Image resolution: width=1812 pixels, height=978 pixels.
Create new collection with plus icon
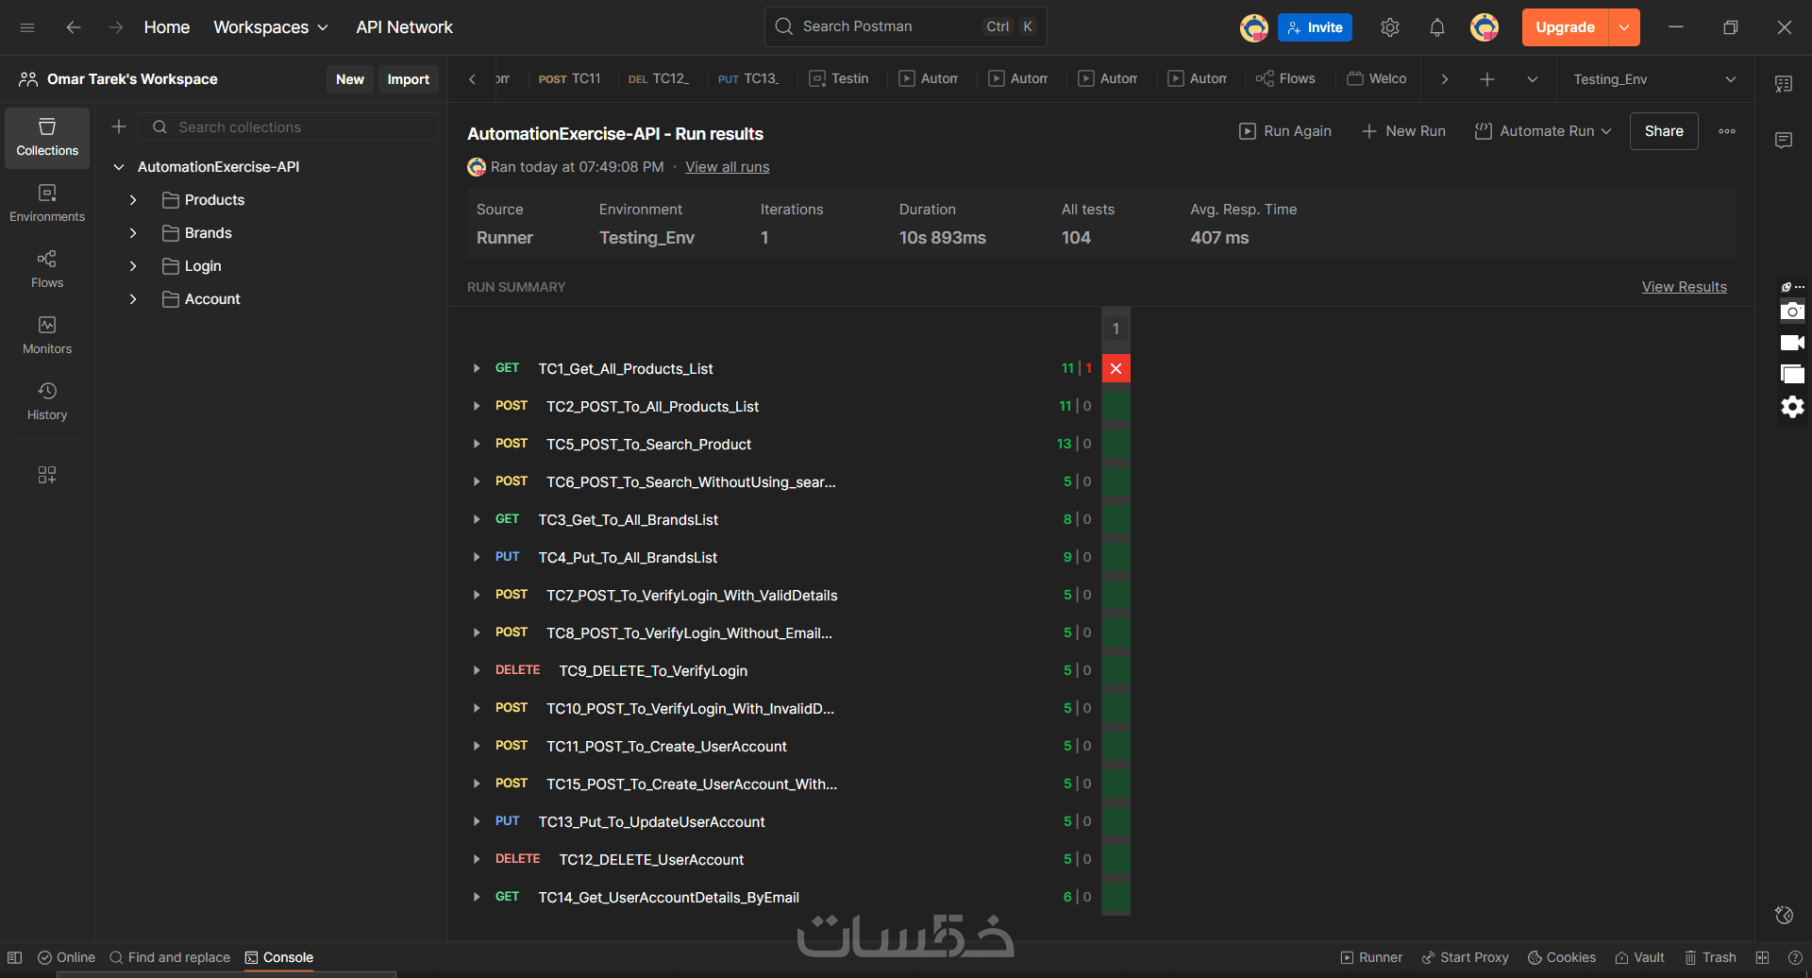[119, 126]
